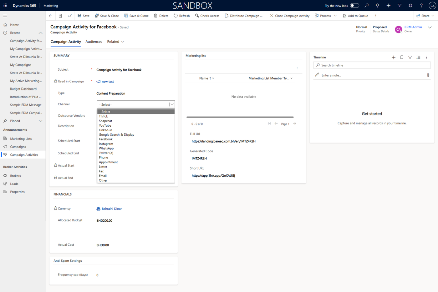Click the timeline bookmark icon
438x292 pixels.
402,58
